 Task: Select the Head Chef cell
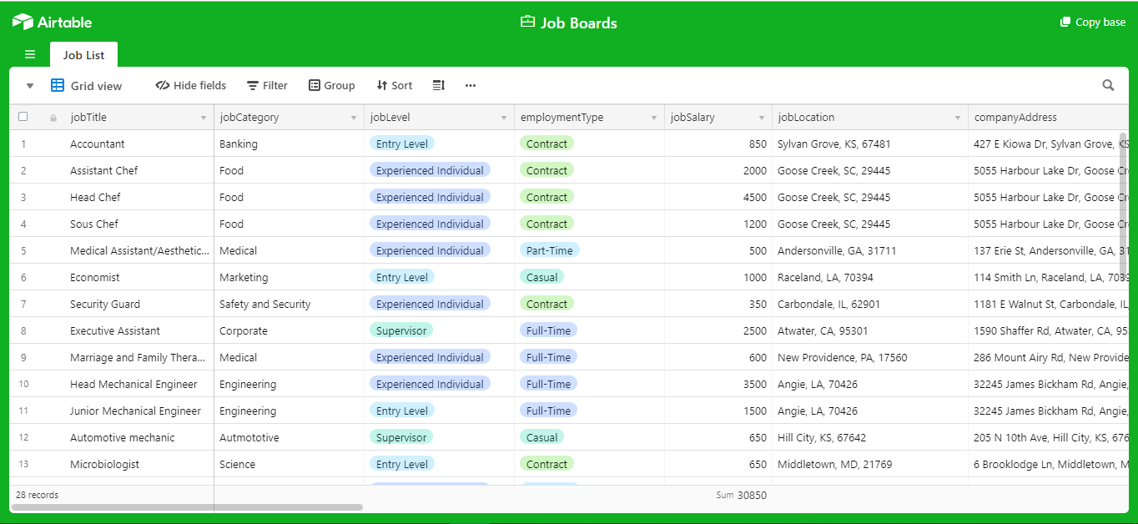tap(139, 197)
